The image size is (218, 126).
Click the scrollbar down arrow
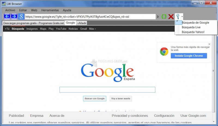(214, 122)
